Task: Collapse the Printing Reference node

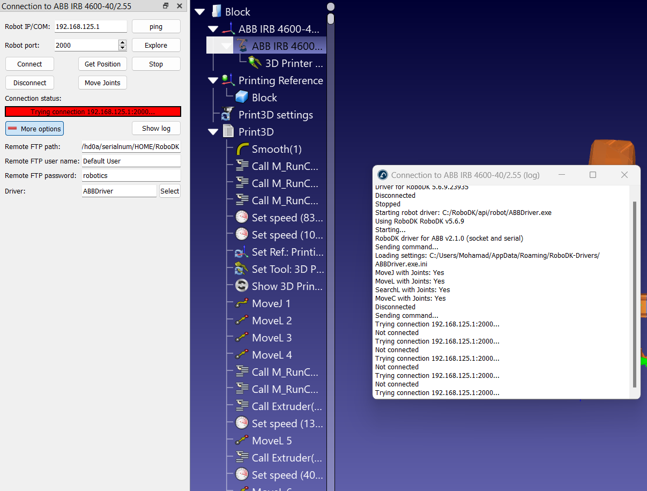Action: point(213,80)
